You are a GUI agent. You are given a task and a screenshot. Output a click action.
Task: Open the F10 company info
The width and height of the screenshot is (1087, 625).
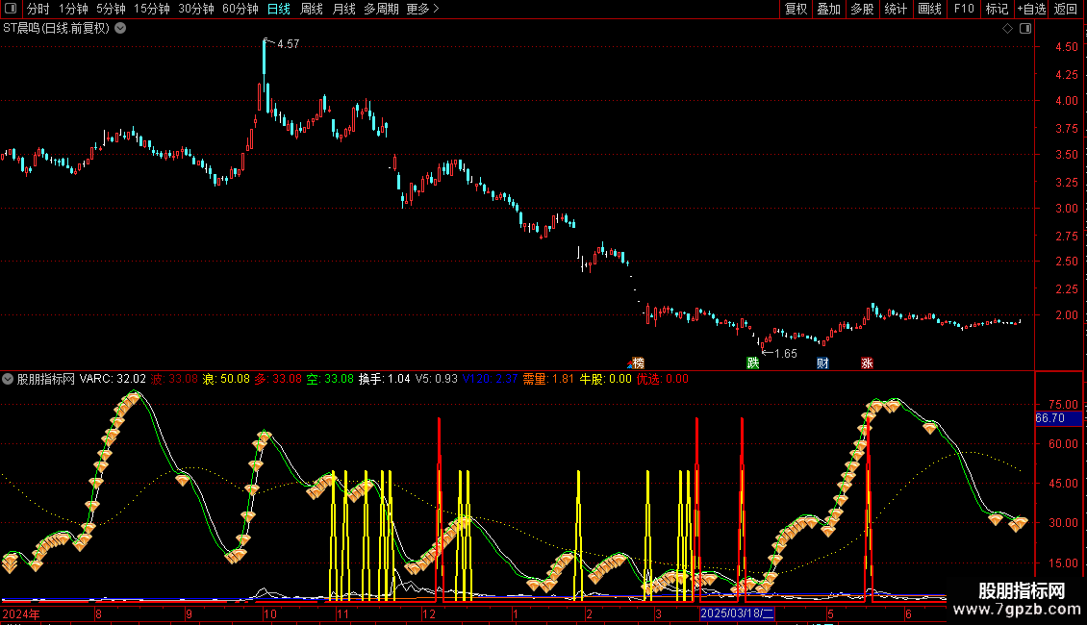coord(964,9)
